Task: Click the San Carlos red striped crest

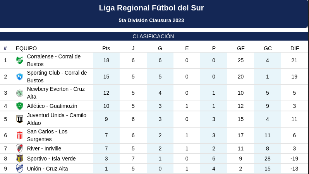Action: [20, 135]
